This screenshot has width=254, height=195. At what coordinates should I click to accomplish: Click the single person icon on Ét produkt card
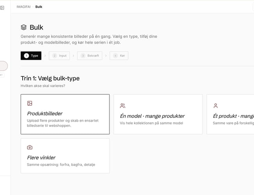point(216,106)
